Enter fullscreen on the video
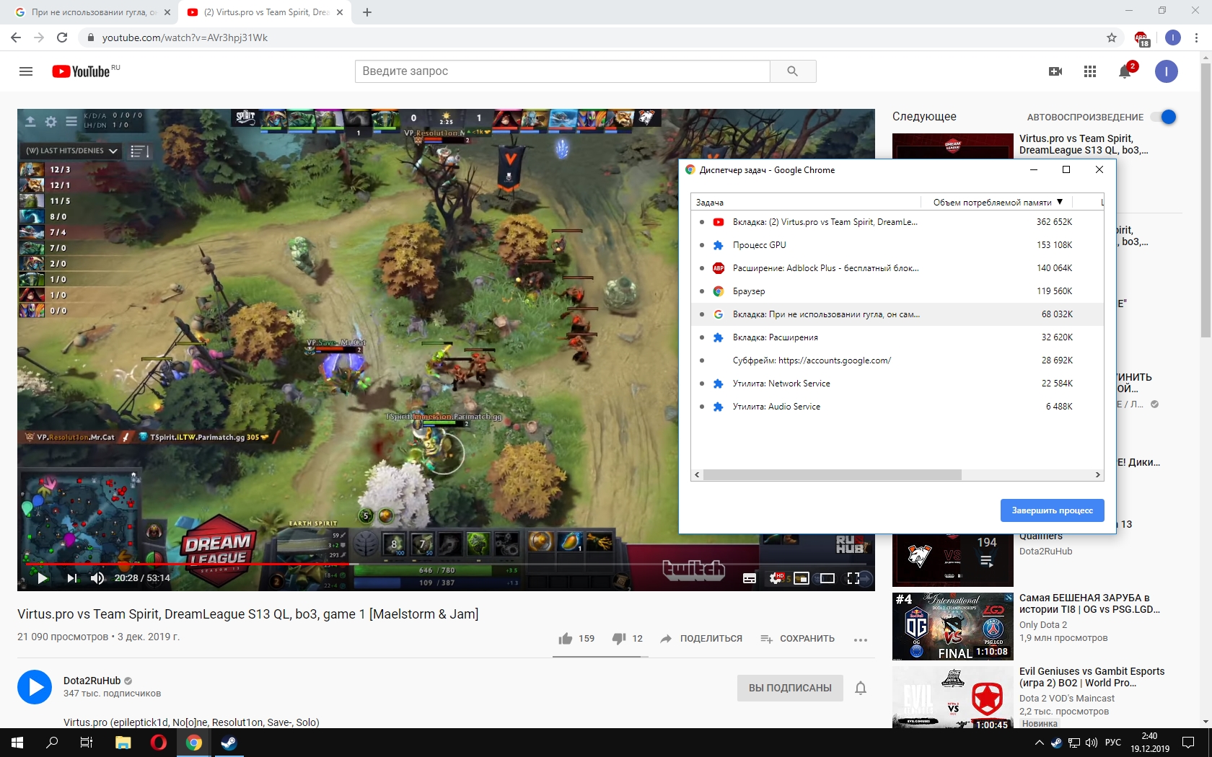 tap(853, 578)
